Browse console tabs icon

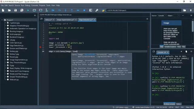(x=154, y=51)
